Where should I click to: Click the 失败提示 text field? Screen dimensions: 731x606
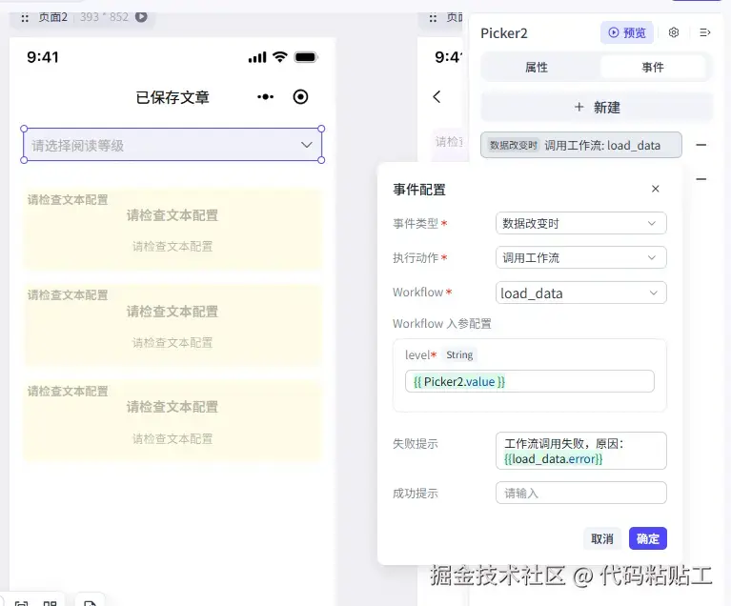point(580,451)
